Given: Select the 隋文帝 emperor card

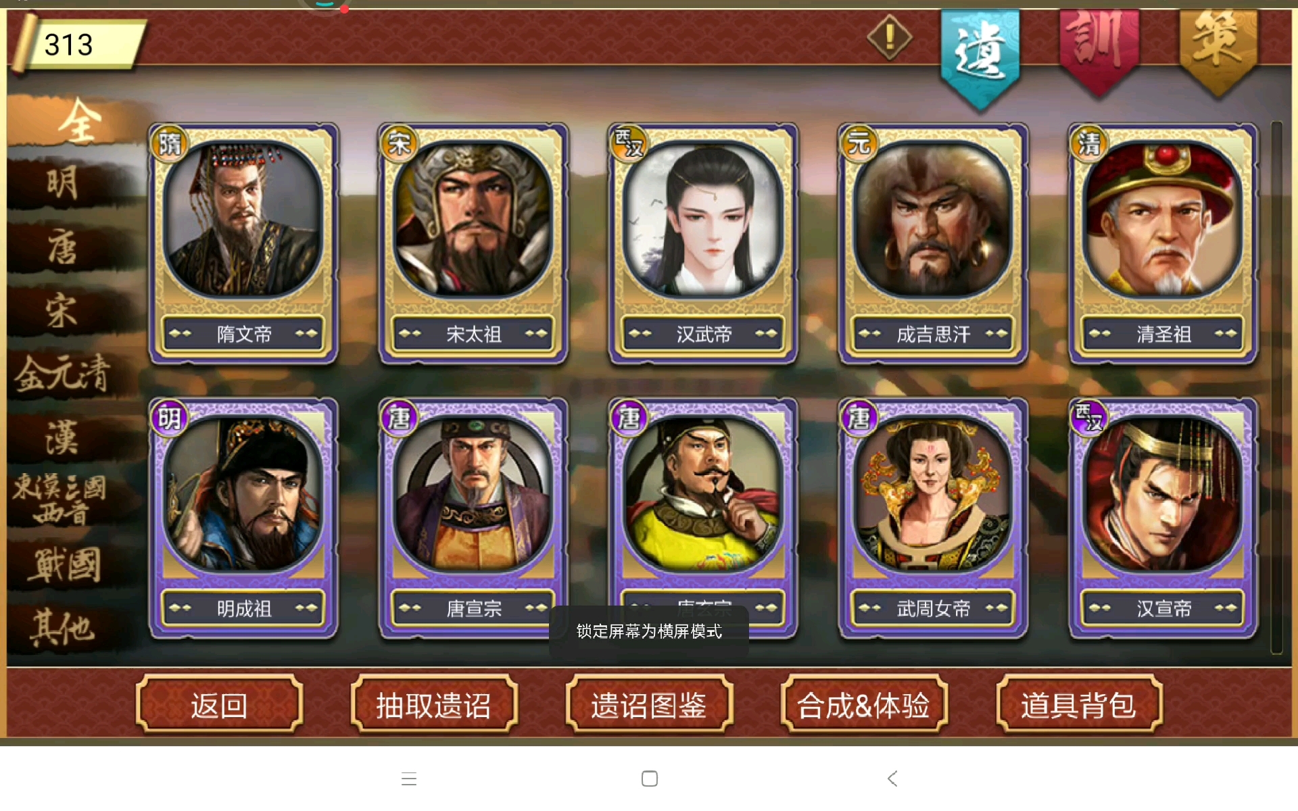Looking at the screenshot, I should [x=243, y=243].
